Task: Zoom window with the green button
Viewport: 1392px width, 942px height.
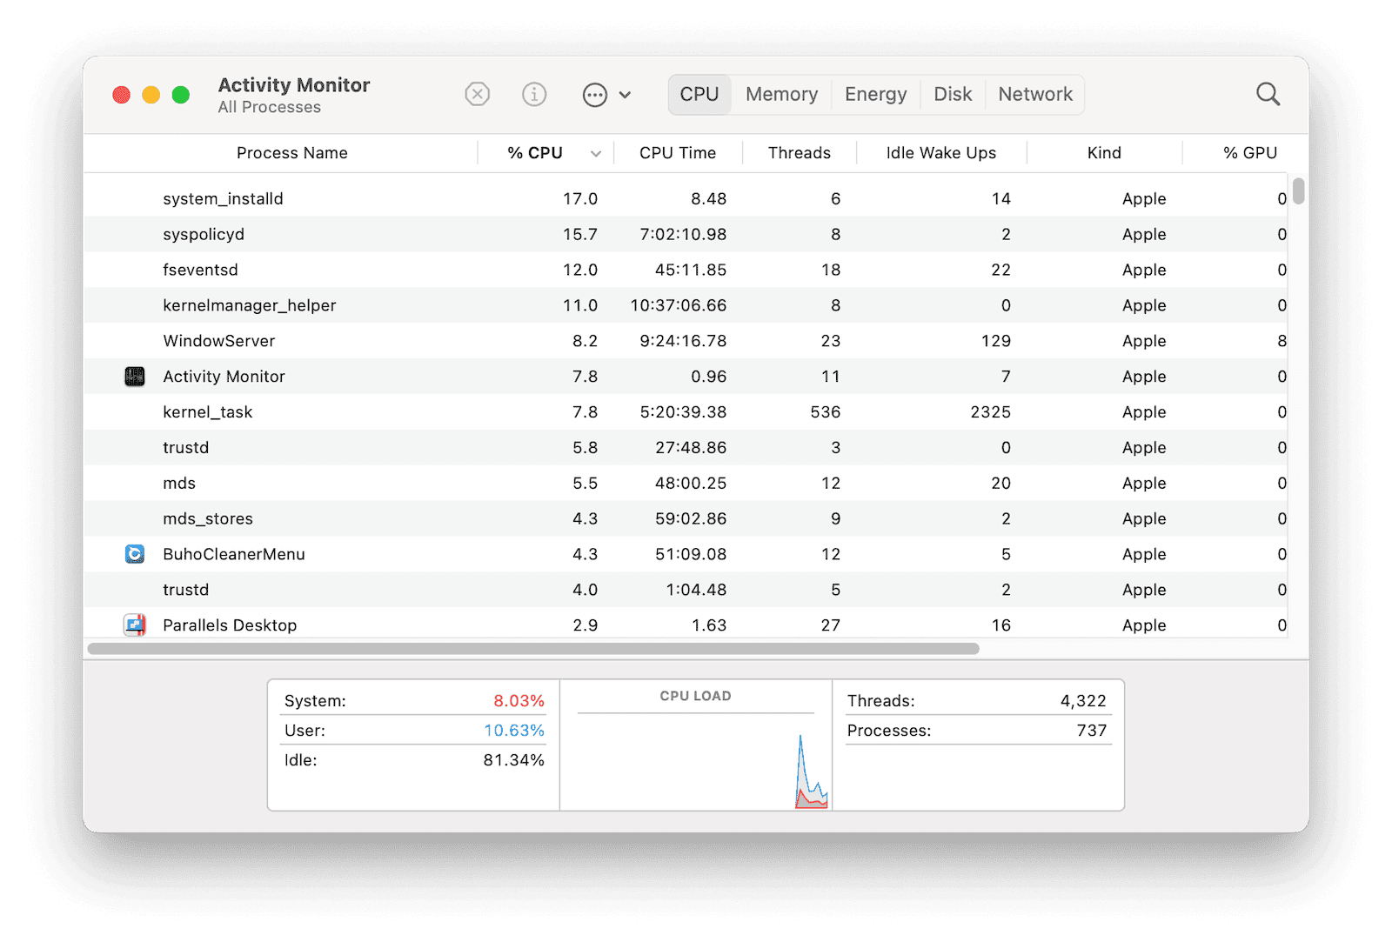Action: tap(181, 95)
